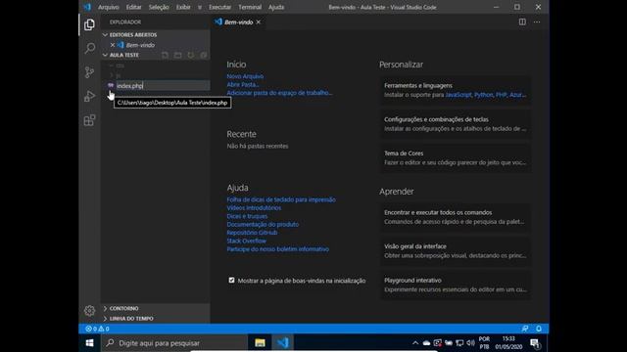Collapse all folders in explorer icon
Screen dimensions: 627x352
pyautogui.click(x=203, y=55)
